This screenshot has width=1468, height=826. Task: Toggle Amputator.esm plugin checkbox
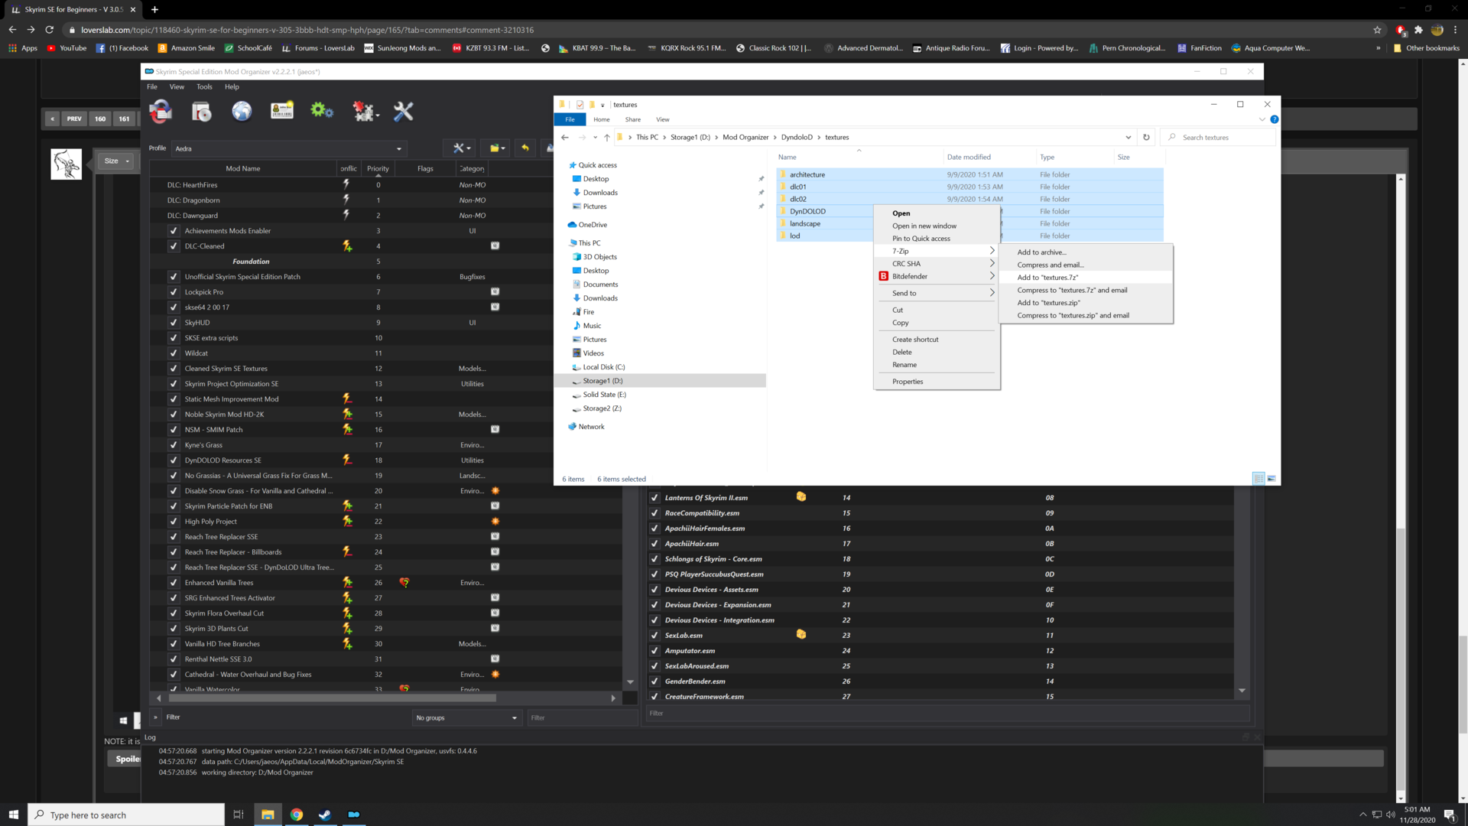tap(654, 651)
